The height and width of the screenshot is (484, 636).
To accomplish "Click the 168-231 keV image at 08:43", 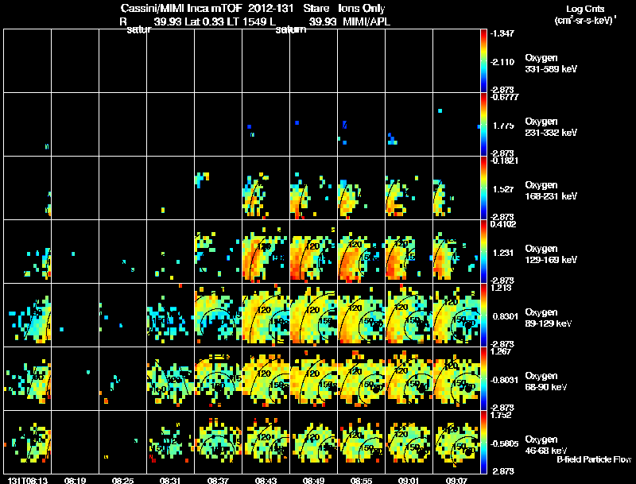I will (x=266, y=188).
